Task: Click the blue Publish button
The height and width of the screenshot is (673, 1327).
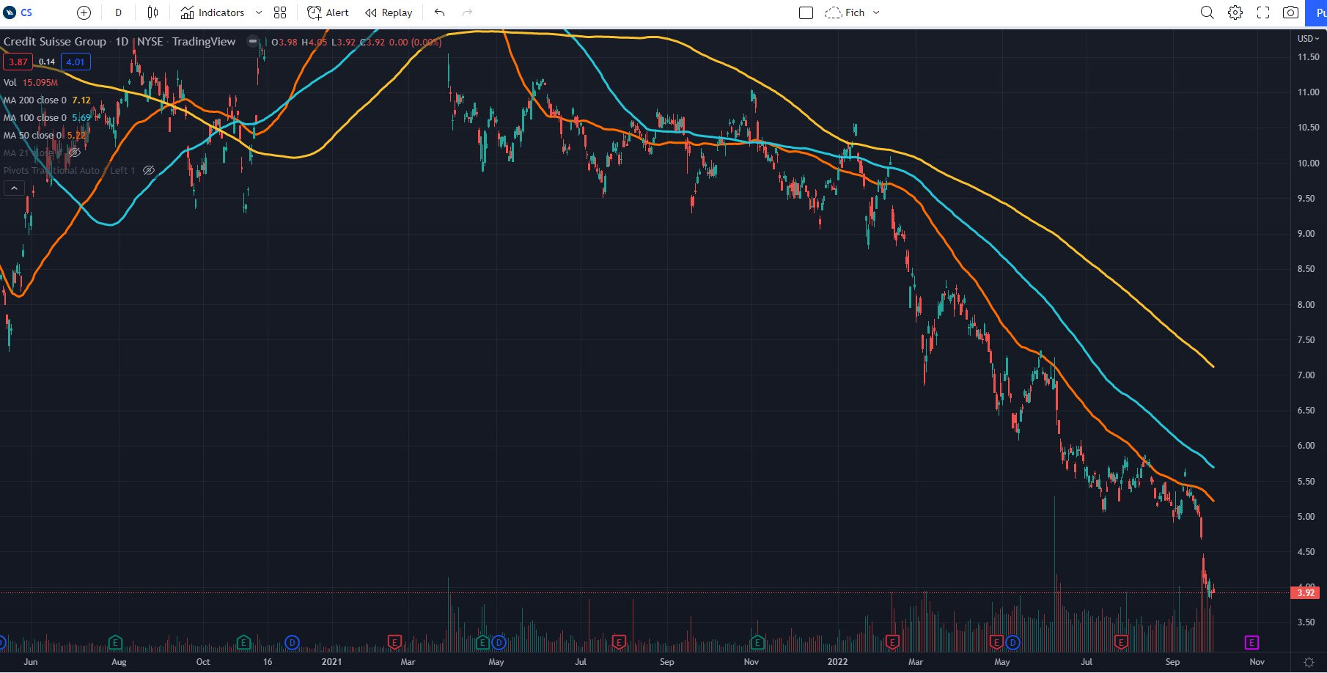Action: point(1317,12)
